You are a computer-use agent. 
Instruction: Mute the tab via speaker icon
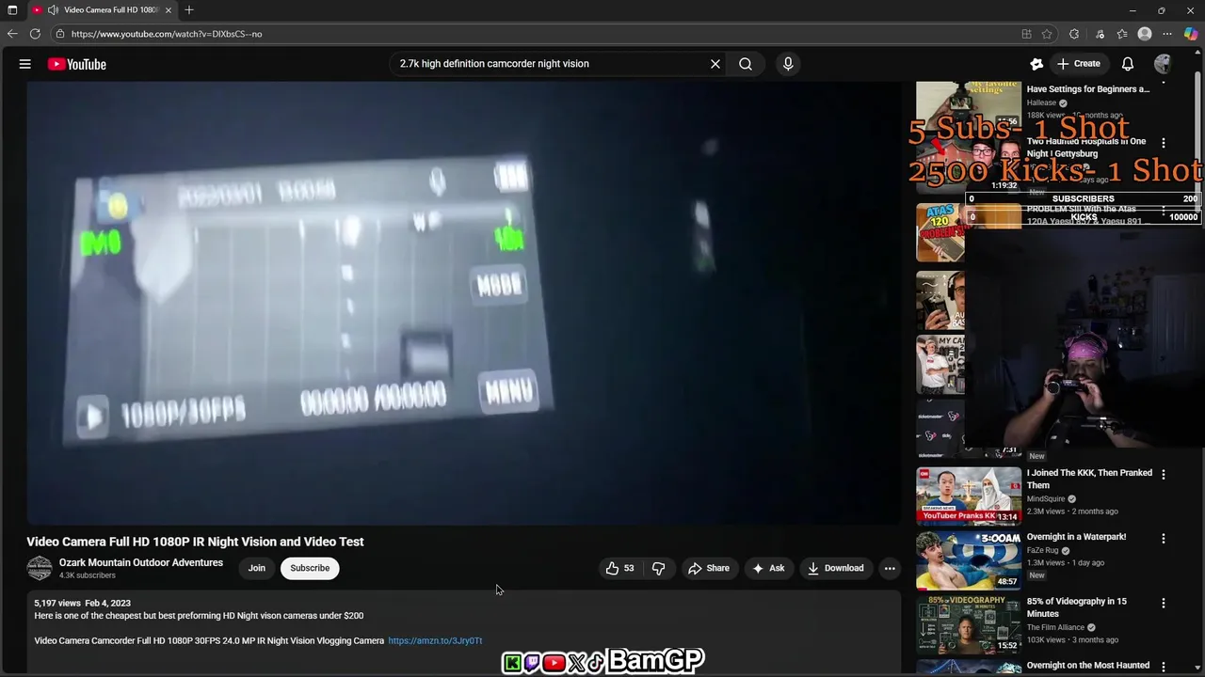pyautogui.click(x=53, y=10)
